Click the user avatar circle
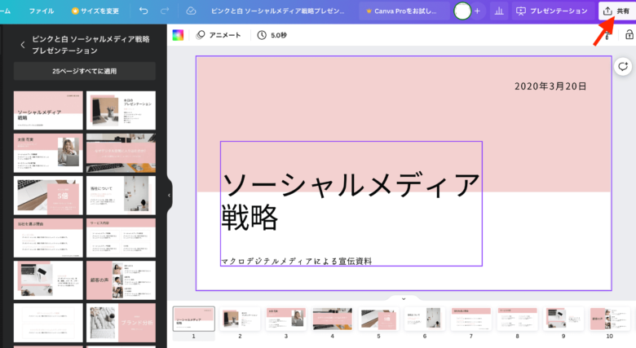Screen dimensions: 636x348 tap(462, 11)
